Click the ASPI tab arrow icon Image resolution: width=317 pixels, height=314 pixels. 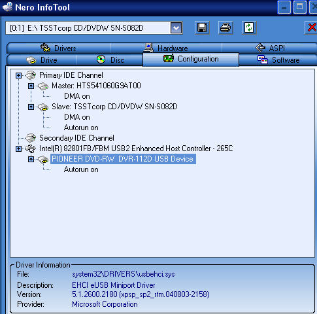[260, 48]
